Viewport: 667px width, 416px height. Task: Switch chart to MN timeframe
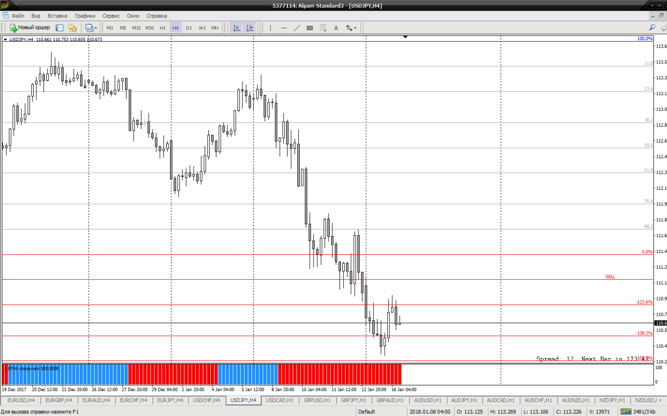click(x=215, y=28)
